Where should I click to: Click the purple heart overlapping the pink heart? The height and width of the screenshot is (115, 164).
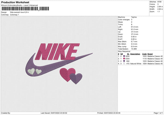coord(76,79)
